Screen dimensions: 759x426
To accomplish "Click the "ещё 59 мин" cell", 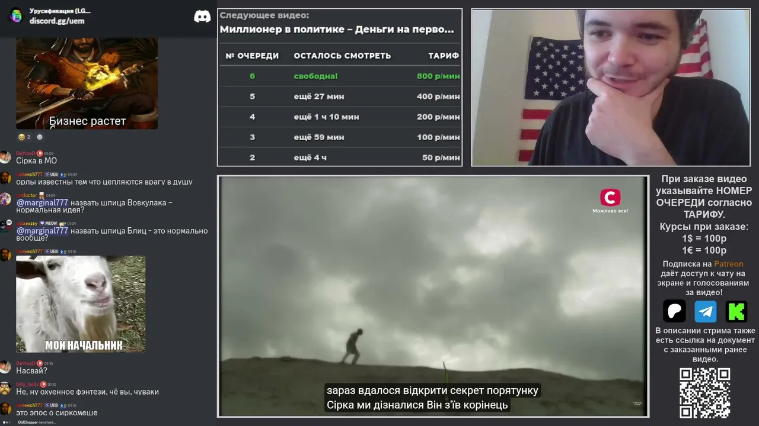I will (319, 137).
